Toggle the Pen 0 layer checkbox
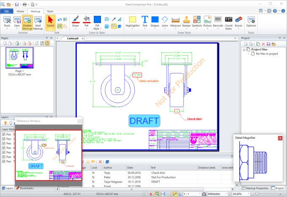The height and width of the screenshot is (197, 287). (x=4, y=134)
